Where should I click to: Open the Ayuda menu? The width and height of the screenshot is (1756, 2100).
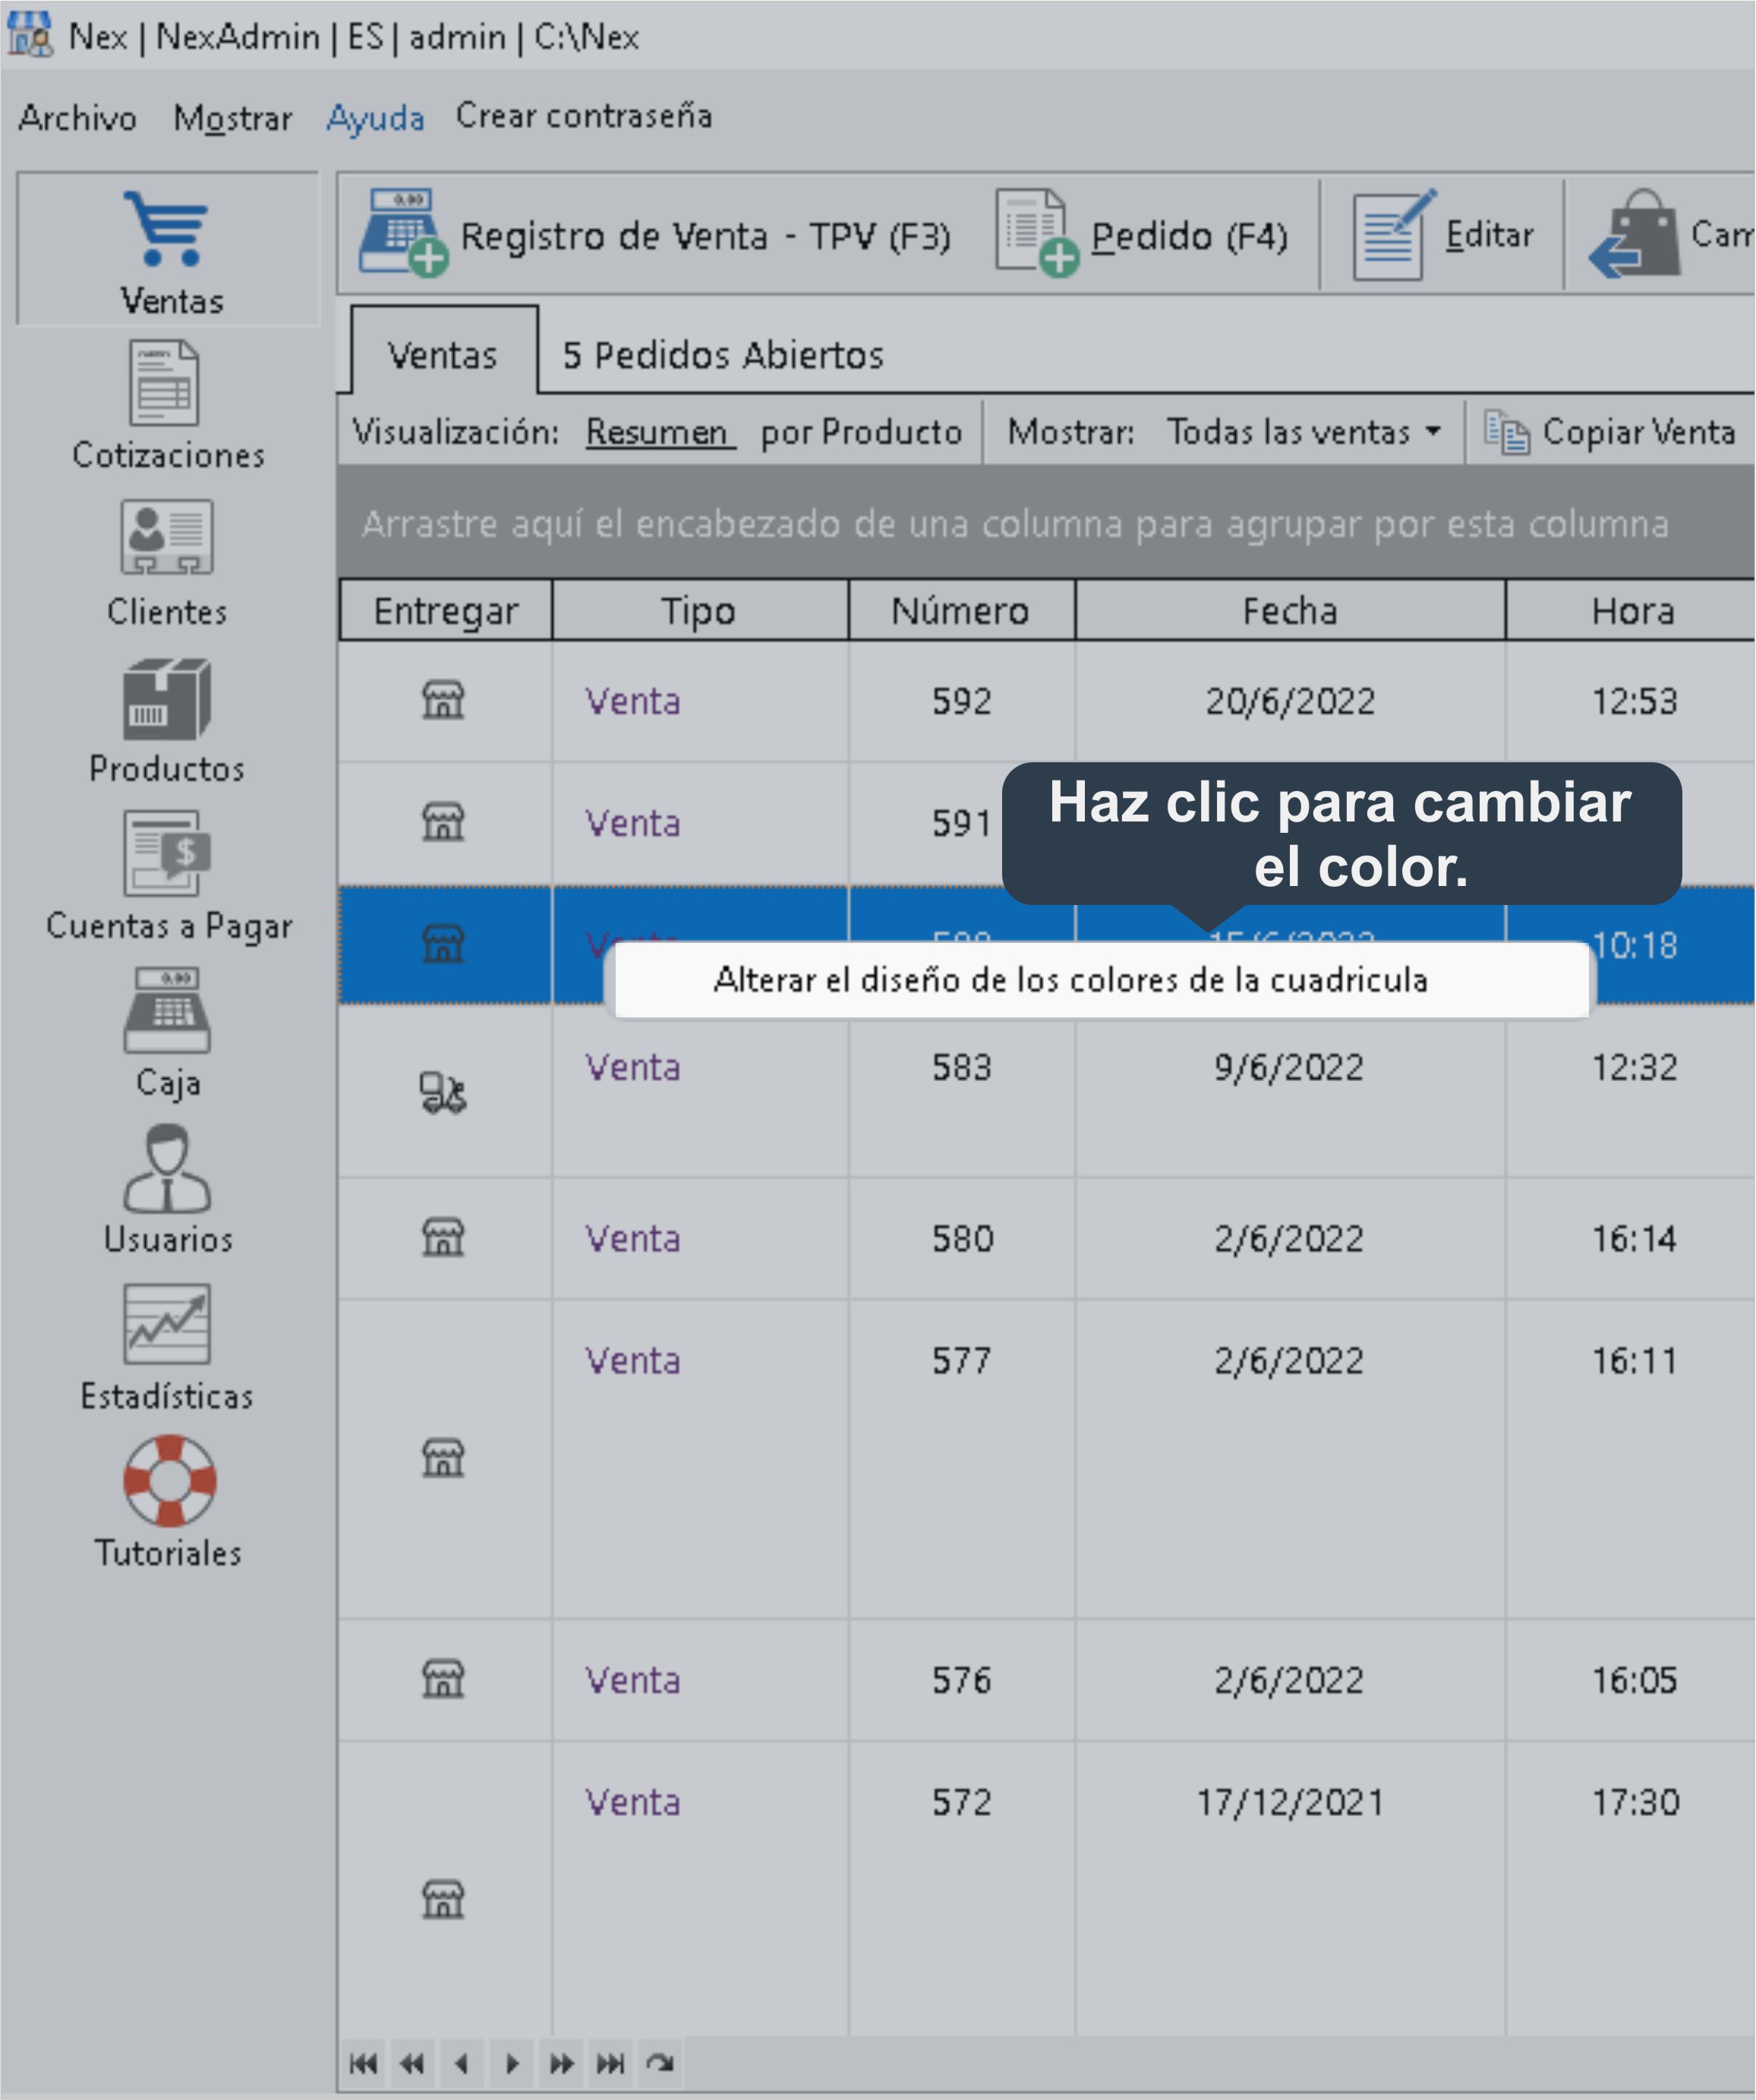[x=375, y=118]
